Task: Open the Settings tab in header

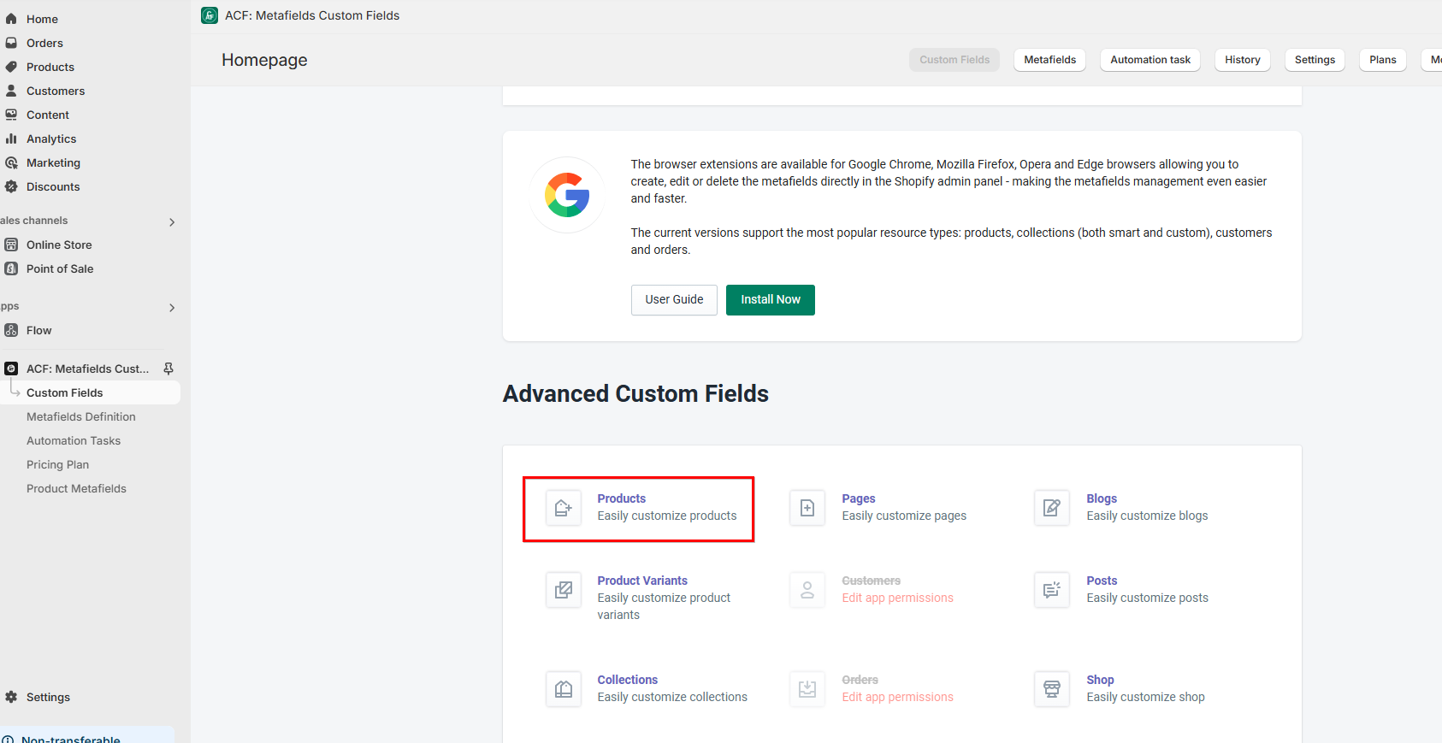Action: tap(1315, 60)
